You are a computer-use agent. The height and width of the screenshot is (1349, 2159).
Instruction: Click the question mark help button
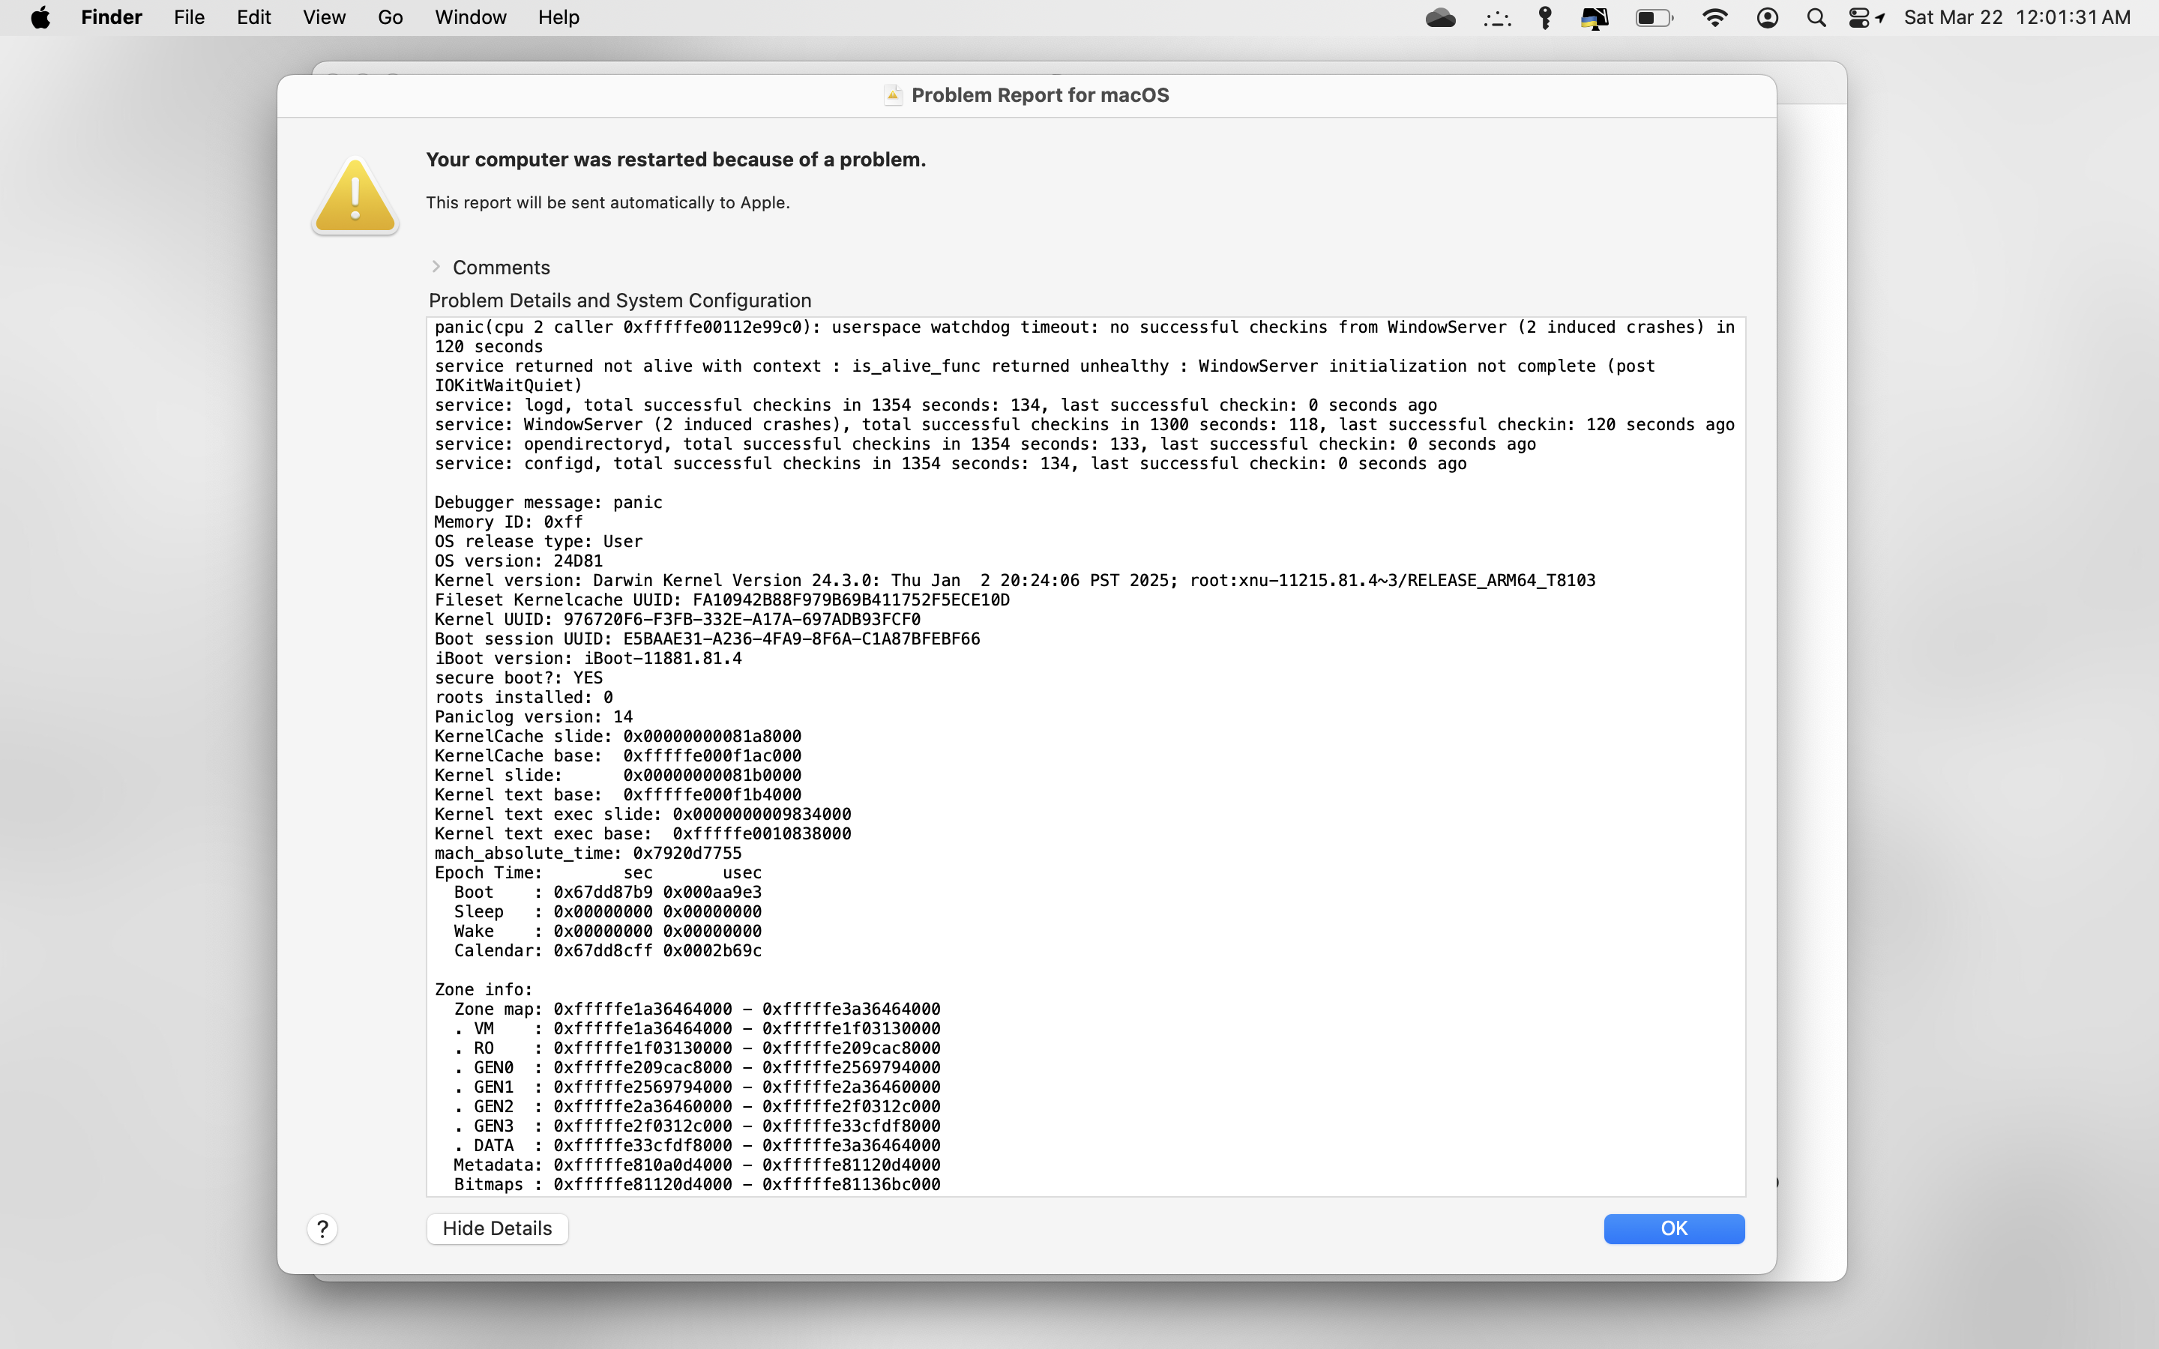[x=322, y=1228]
